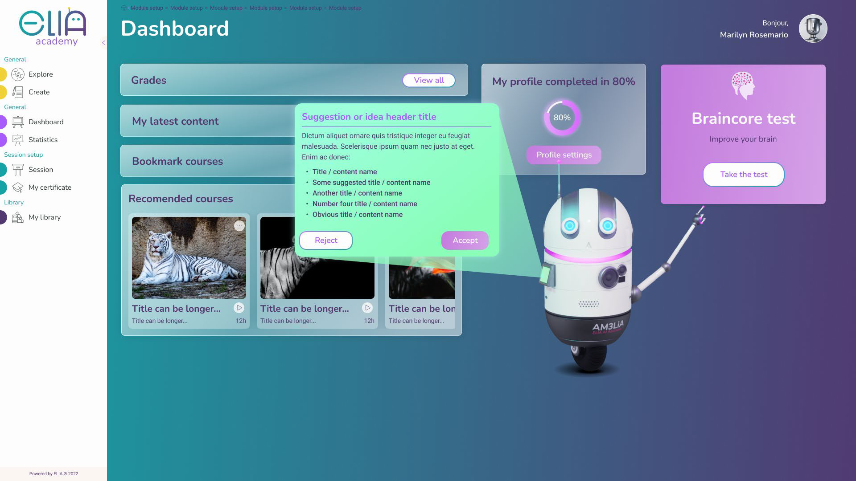Play the second recommended course
The width and height of the screenshot is (856, 481).
point(367,308)
